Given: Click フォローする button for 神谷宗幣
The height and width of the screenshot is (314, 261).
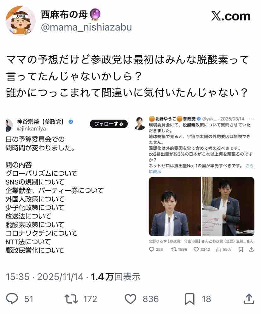Looking at the screenshot, I should 109,124.
